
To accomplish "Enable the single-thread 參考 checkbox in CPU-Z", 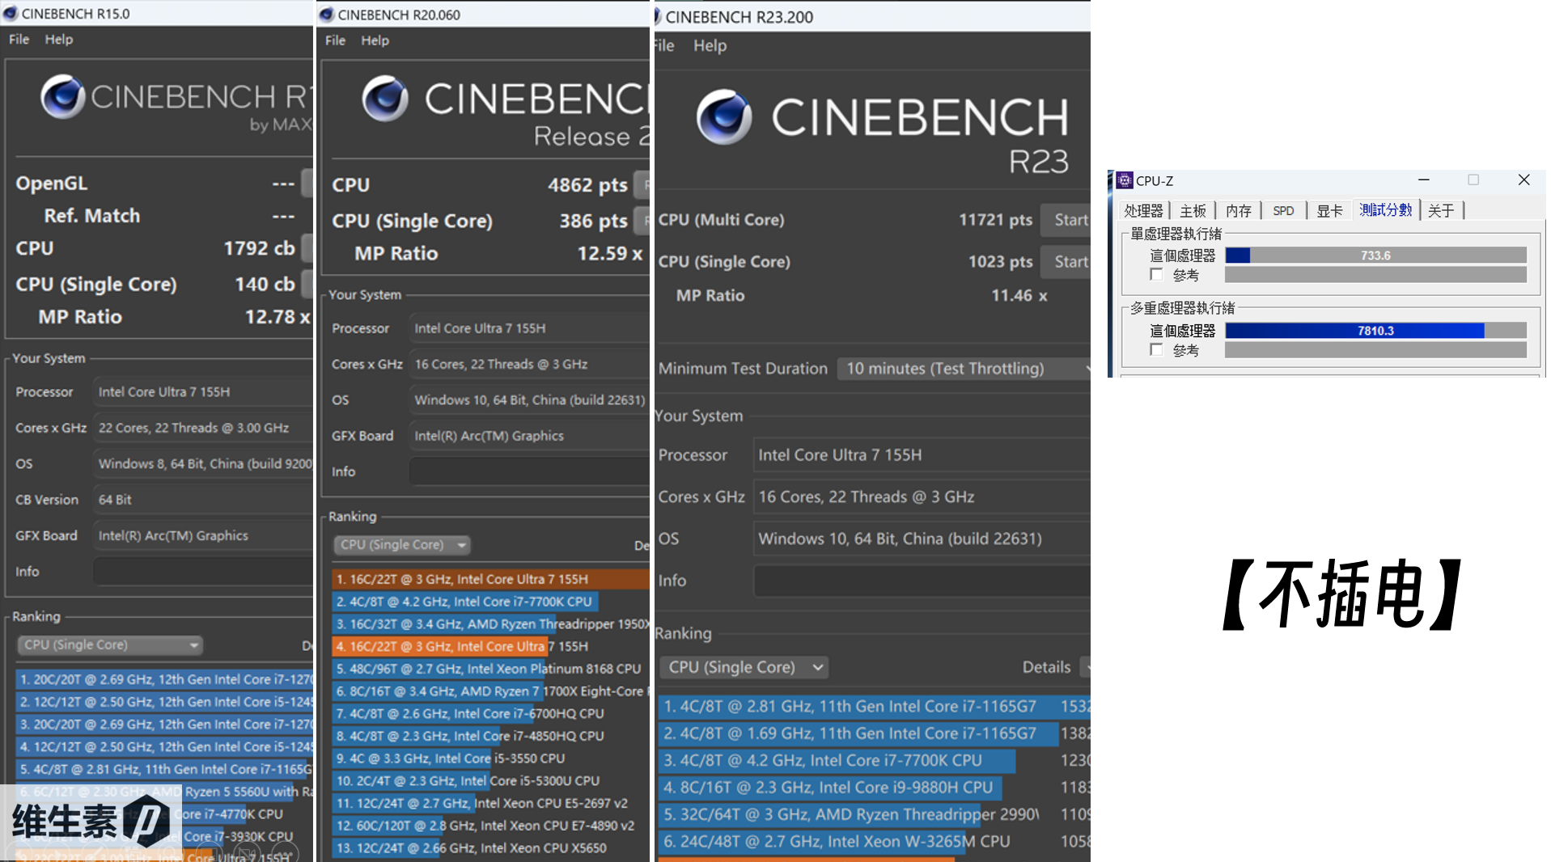I will tap(1156, 275).
